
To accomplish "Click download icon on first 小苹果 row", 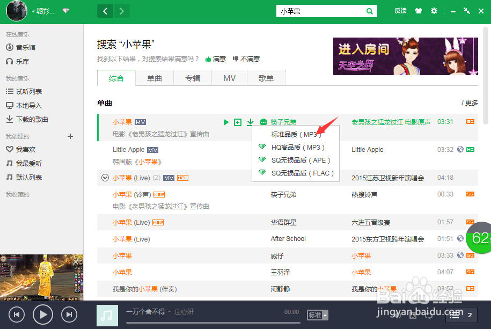I will tap(250, 122).
